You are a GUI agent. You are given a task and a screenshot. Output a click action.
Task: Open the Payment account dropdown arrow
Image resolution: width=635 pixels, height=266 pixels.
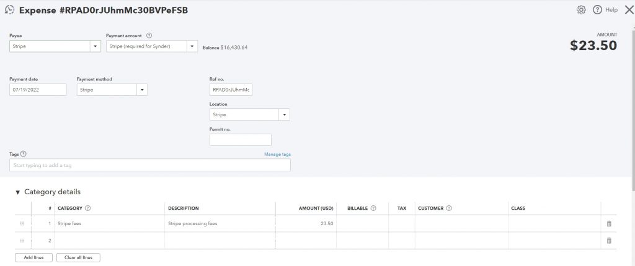pyautogui.click(x=192, y=46)
